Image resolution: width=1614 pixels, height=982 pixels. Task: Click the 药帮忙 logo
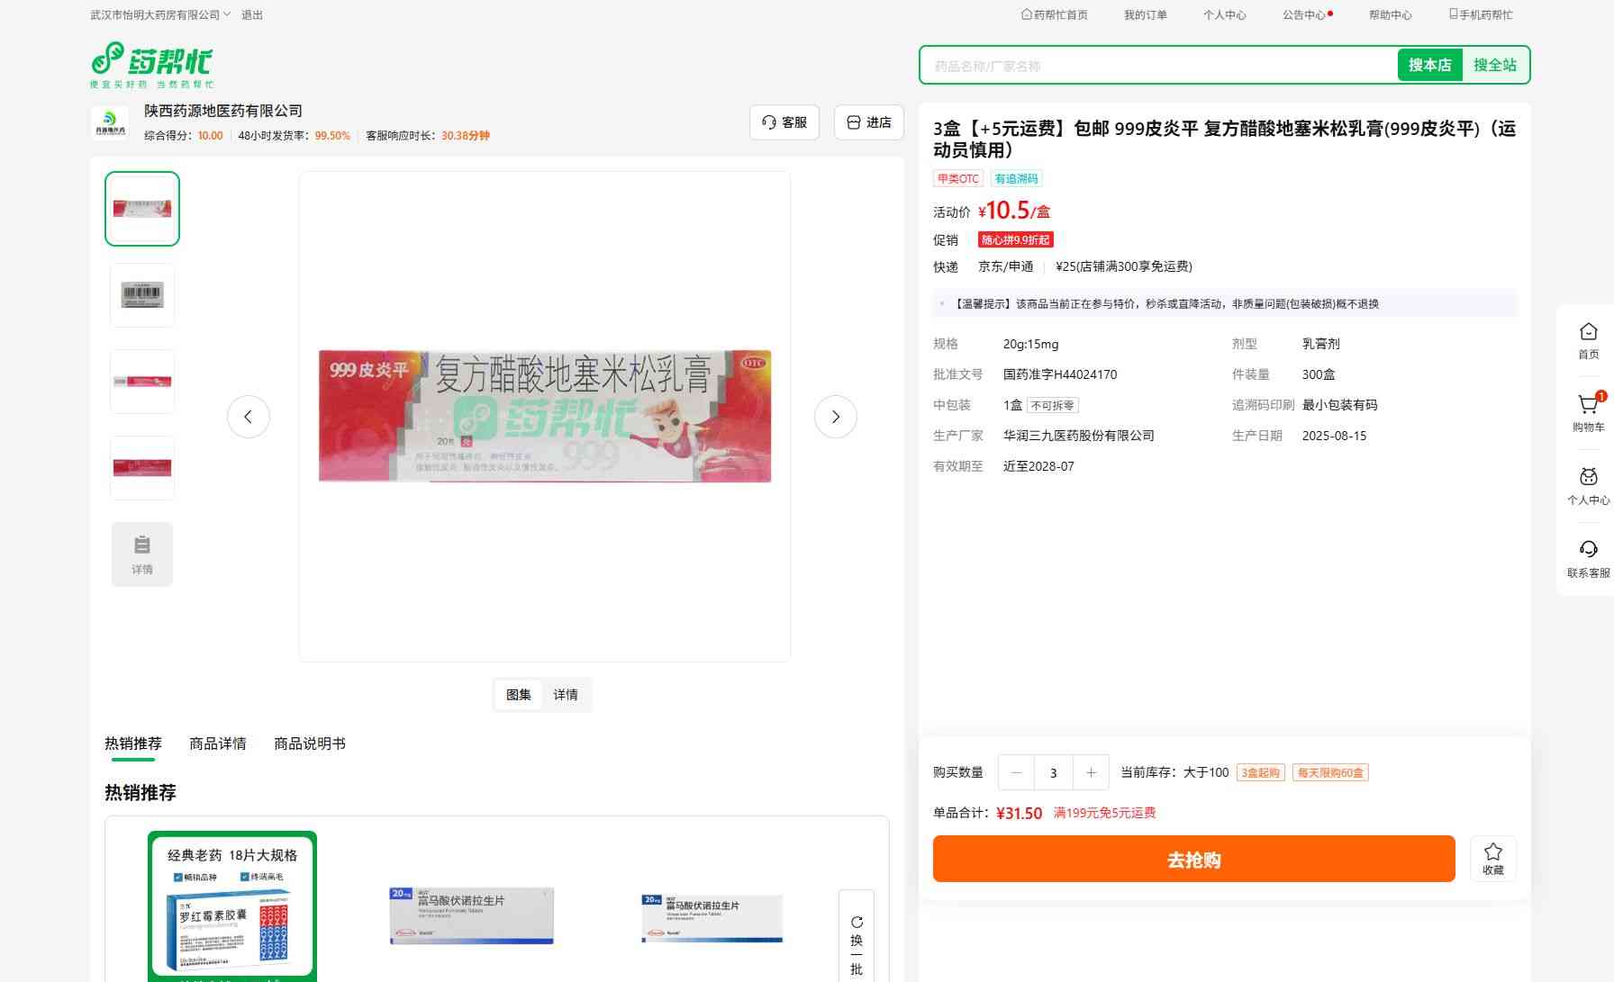[151, 64]
